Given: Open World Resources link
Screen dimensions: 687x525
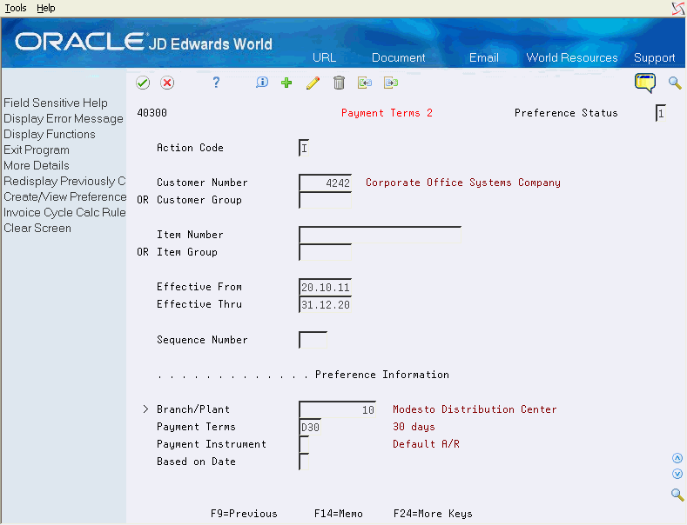Looking at the screenshot, I should click(572, 57).
